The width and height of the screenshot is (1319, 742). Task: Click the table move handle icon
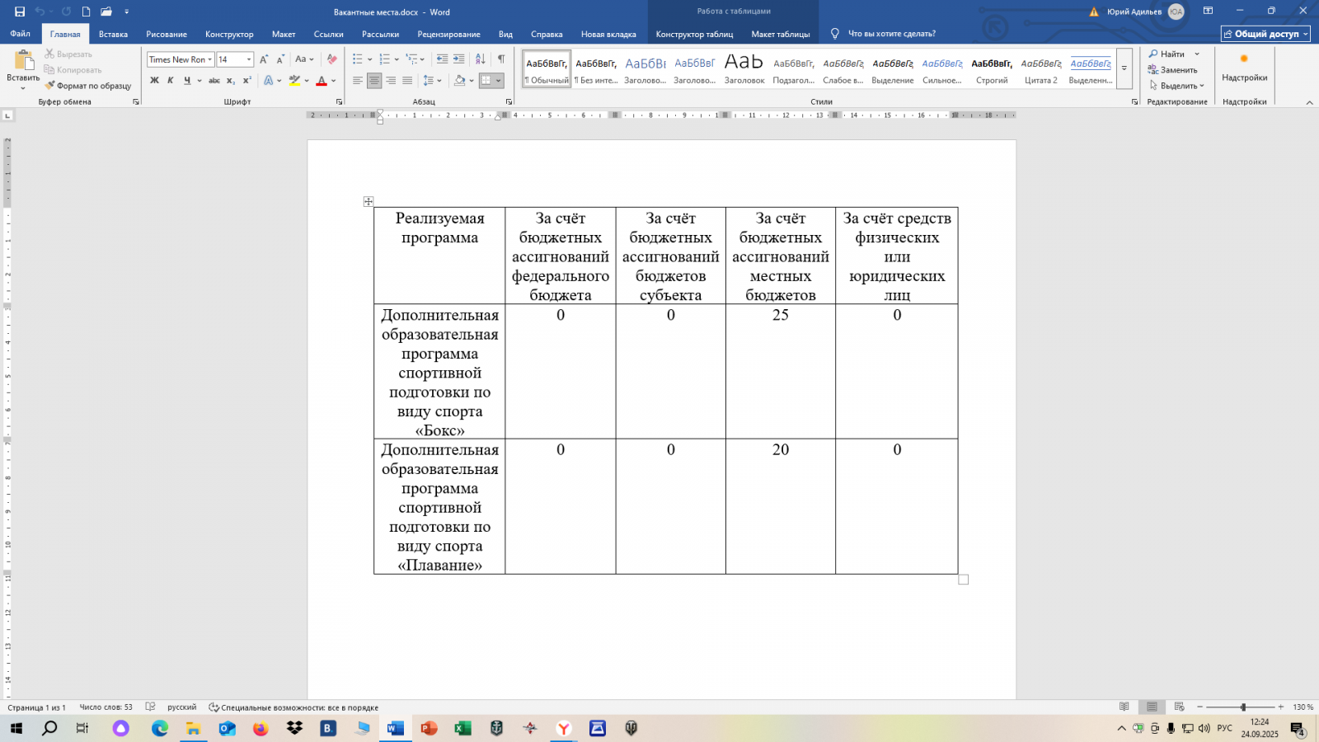coord(368,202)
